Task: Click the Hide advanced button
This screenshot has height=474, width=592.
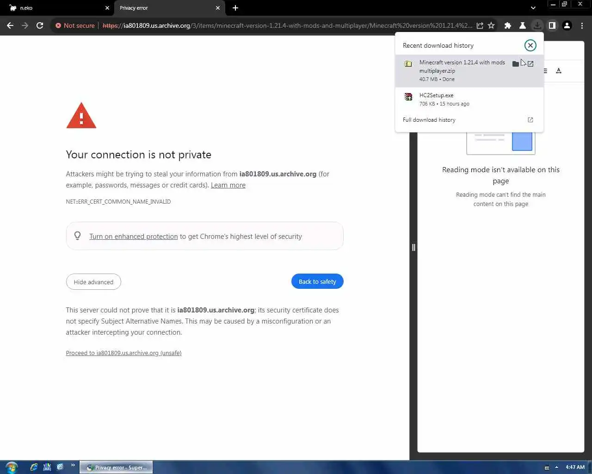Action: 93,282
